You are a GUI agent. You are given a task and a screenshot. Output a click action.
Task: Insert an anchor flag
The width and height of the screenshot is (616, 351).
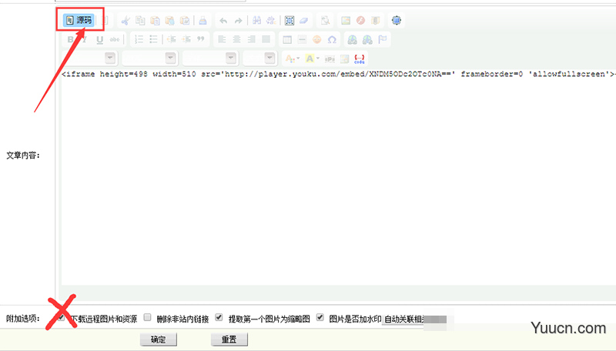click(382, 39)
